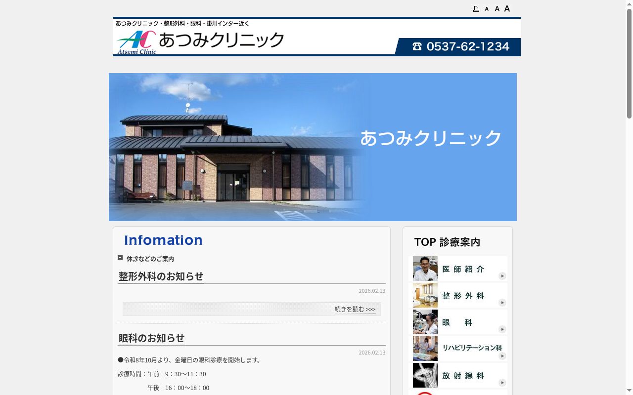The height and width of the screenshot is (395, 633).
Task: Select the medium font size A
Action: pyautogui.click(x=497, y=8)
